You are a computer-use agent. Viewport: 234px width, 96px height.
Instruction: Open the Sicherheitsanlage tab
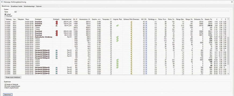[x=29, y=6]
